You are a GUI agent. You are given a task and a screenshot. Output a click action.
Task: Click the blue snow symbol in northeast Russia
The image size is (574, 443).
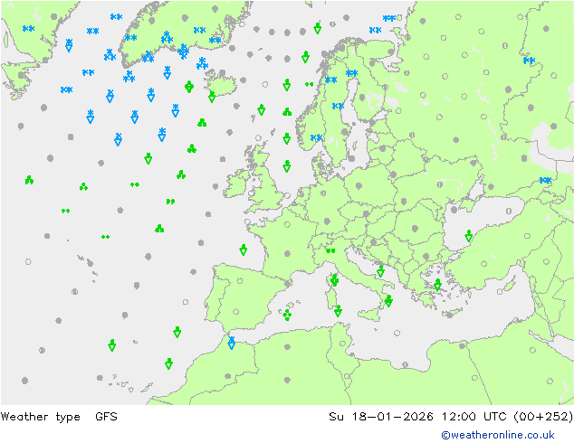click(529, 61)
